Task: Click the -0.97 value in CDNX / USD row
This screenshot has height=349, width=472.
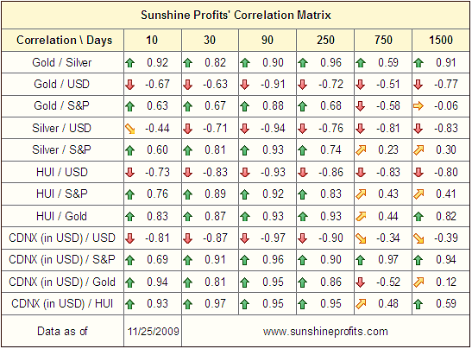Action: click(x=273, y=238)
